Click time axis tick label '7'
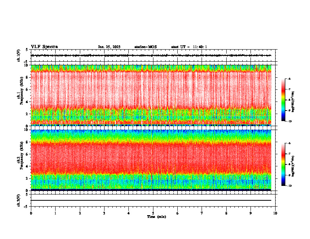The height and width of the screenshot is (239, 310). (202, 213)
